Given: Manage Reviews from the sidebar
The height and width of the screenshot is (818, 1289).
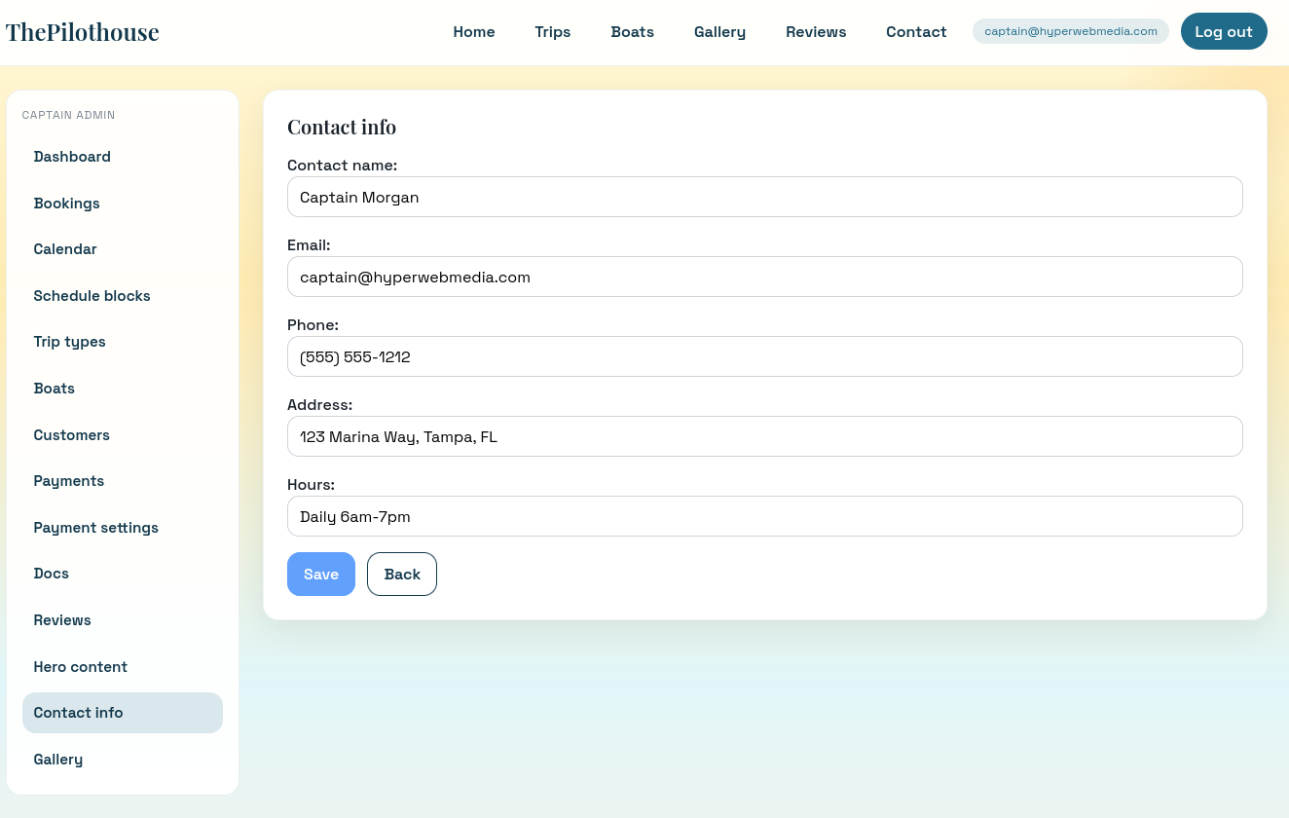Looking at the screenshot, I should click(x=61, y=620).
